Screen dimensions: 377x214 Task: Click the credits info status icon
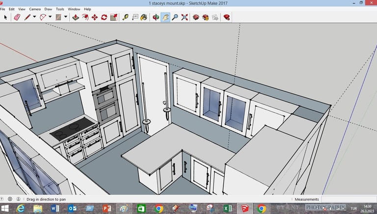click(x=10, y=199)
